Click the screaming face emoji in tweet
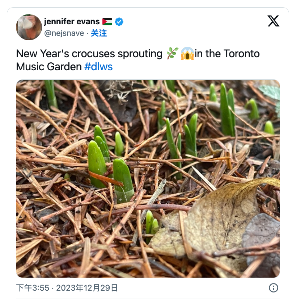The image size is (296, 303). (187, 53)
